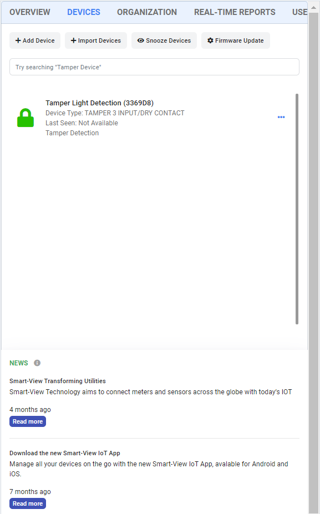Open the three-dot device options menu
320x514 pixels.
pyautogui.click(x=281, y=117)
